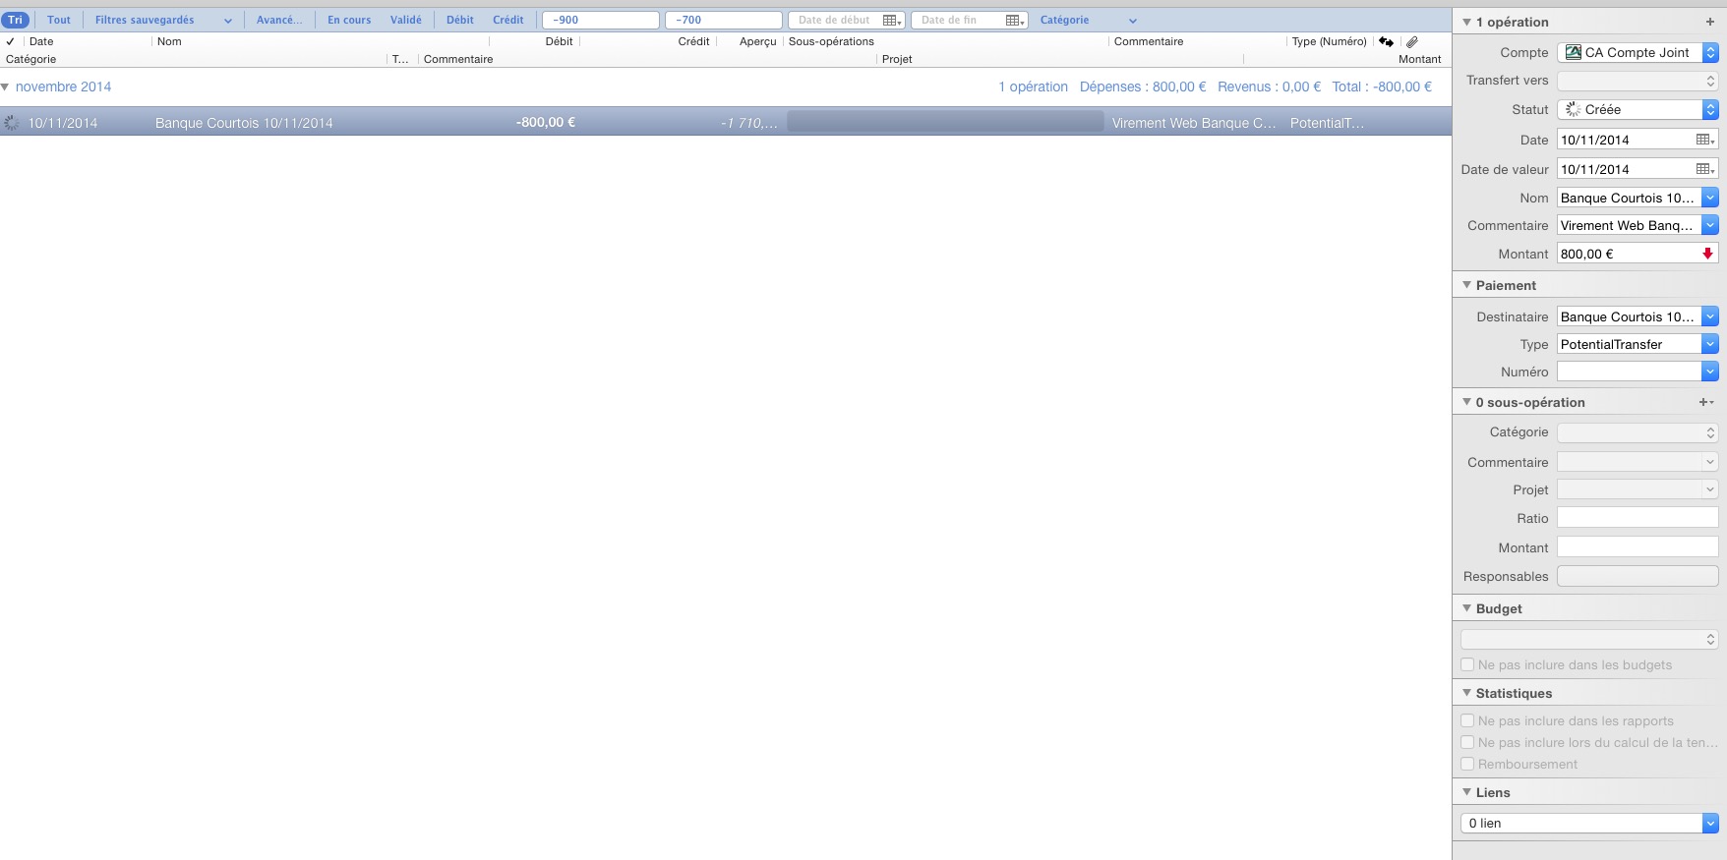The width and height of the screenshot is (1727, 860).
Task: Select the Banque Courtois 10/11/2014 operation name
Action: point(244,123)
